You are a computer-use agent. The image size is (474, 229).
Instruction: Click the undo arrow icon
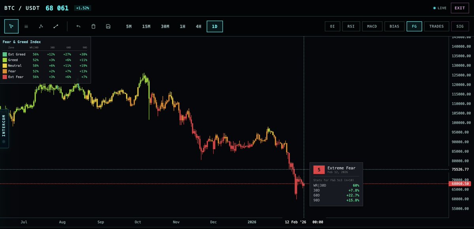pyautogui.click(x=78, y=26)
